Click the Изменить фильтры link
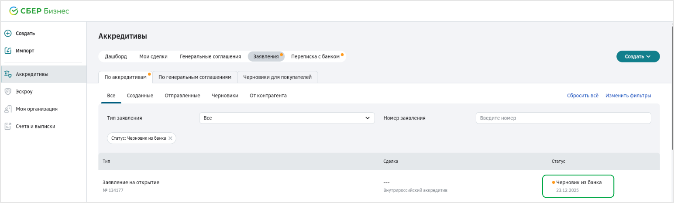Image resolution: width=674 pixels, height=203 pixels. click(x=628, y=96)
